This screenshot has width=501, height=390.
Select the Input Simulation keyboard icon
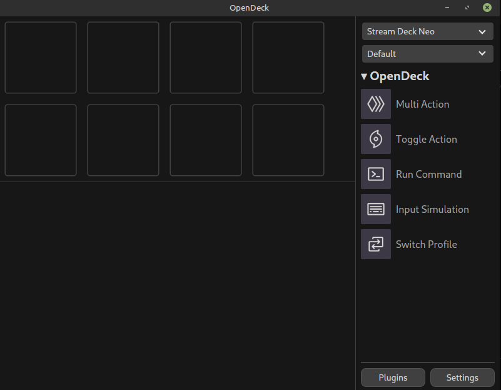click(x=376, y=209)
